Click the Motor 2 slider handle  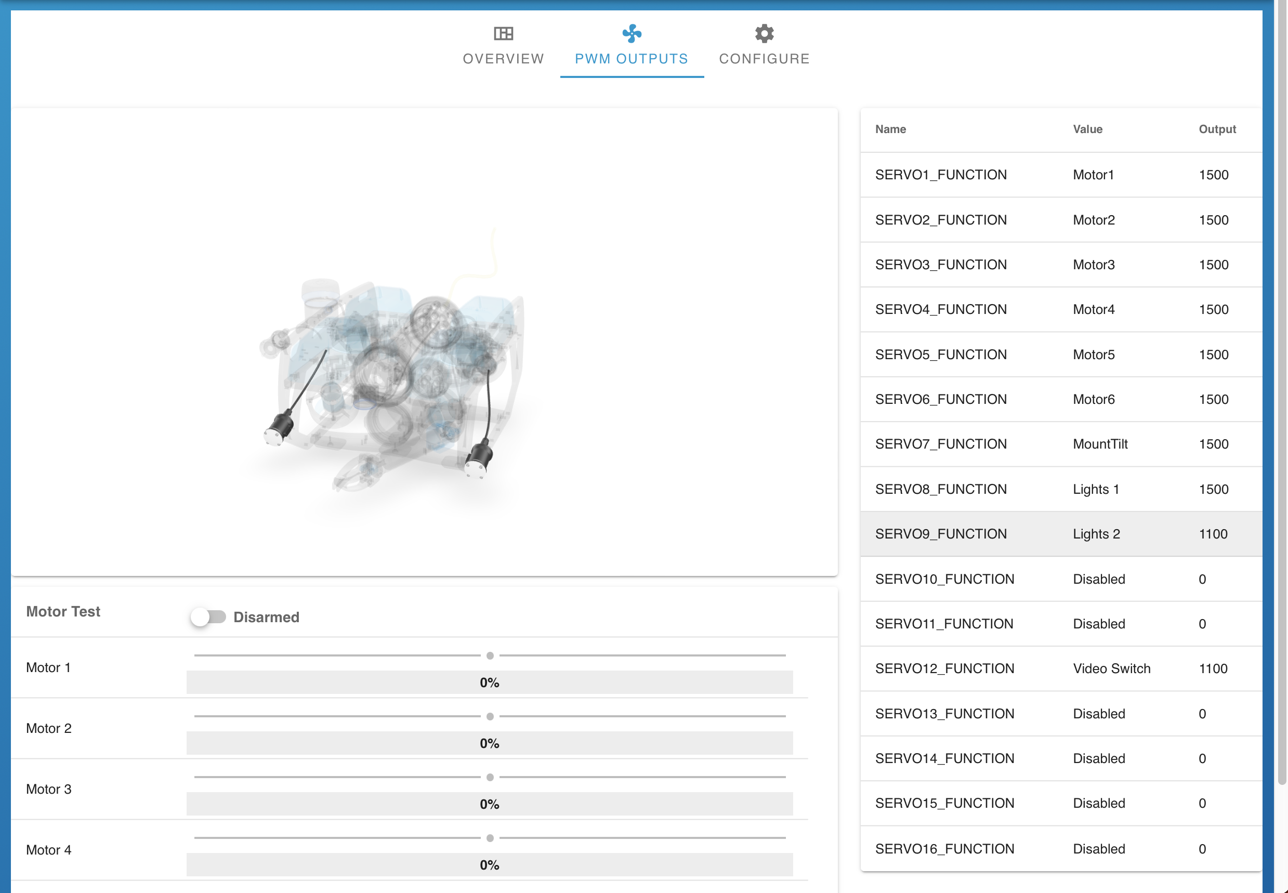[490, 716]
